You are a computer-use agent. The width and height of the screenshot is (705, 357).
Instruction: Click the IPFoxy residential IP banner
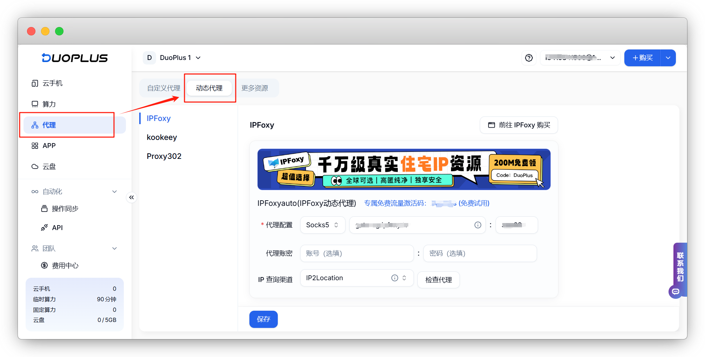(x=404, y=169)
